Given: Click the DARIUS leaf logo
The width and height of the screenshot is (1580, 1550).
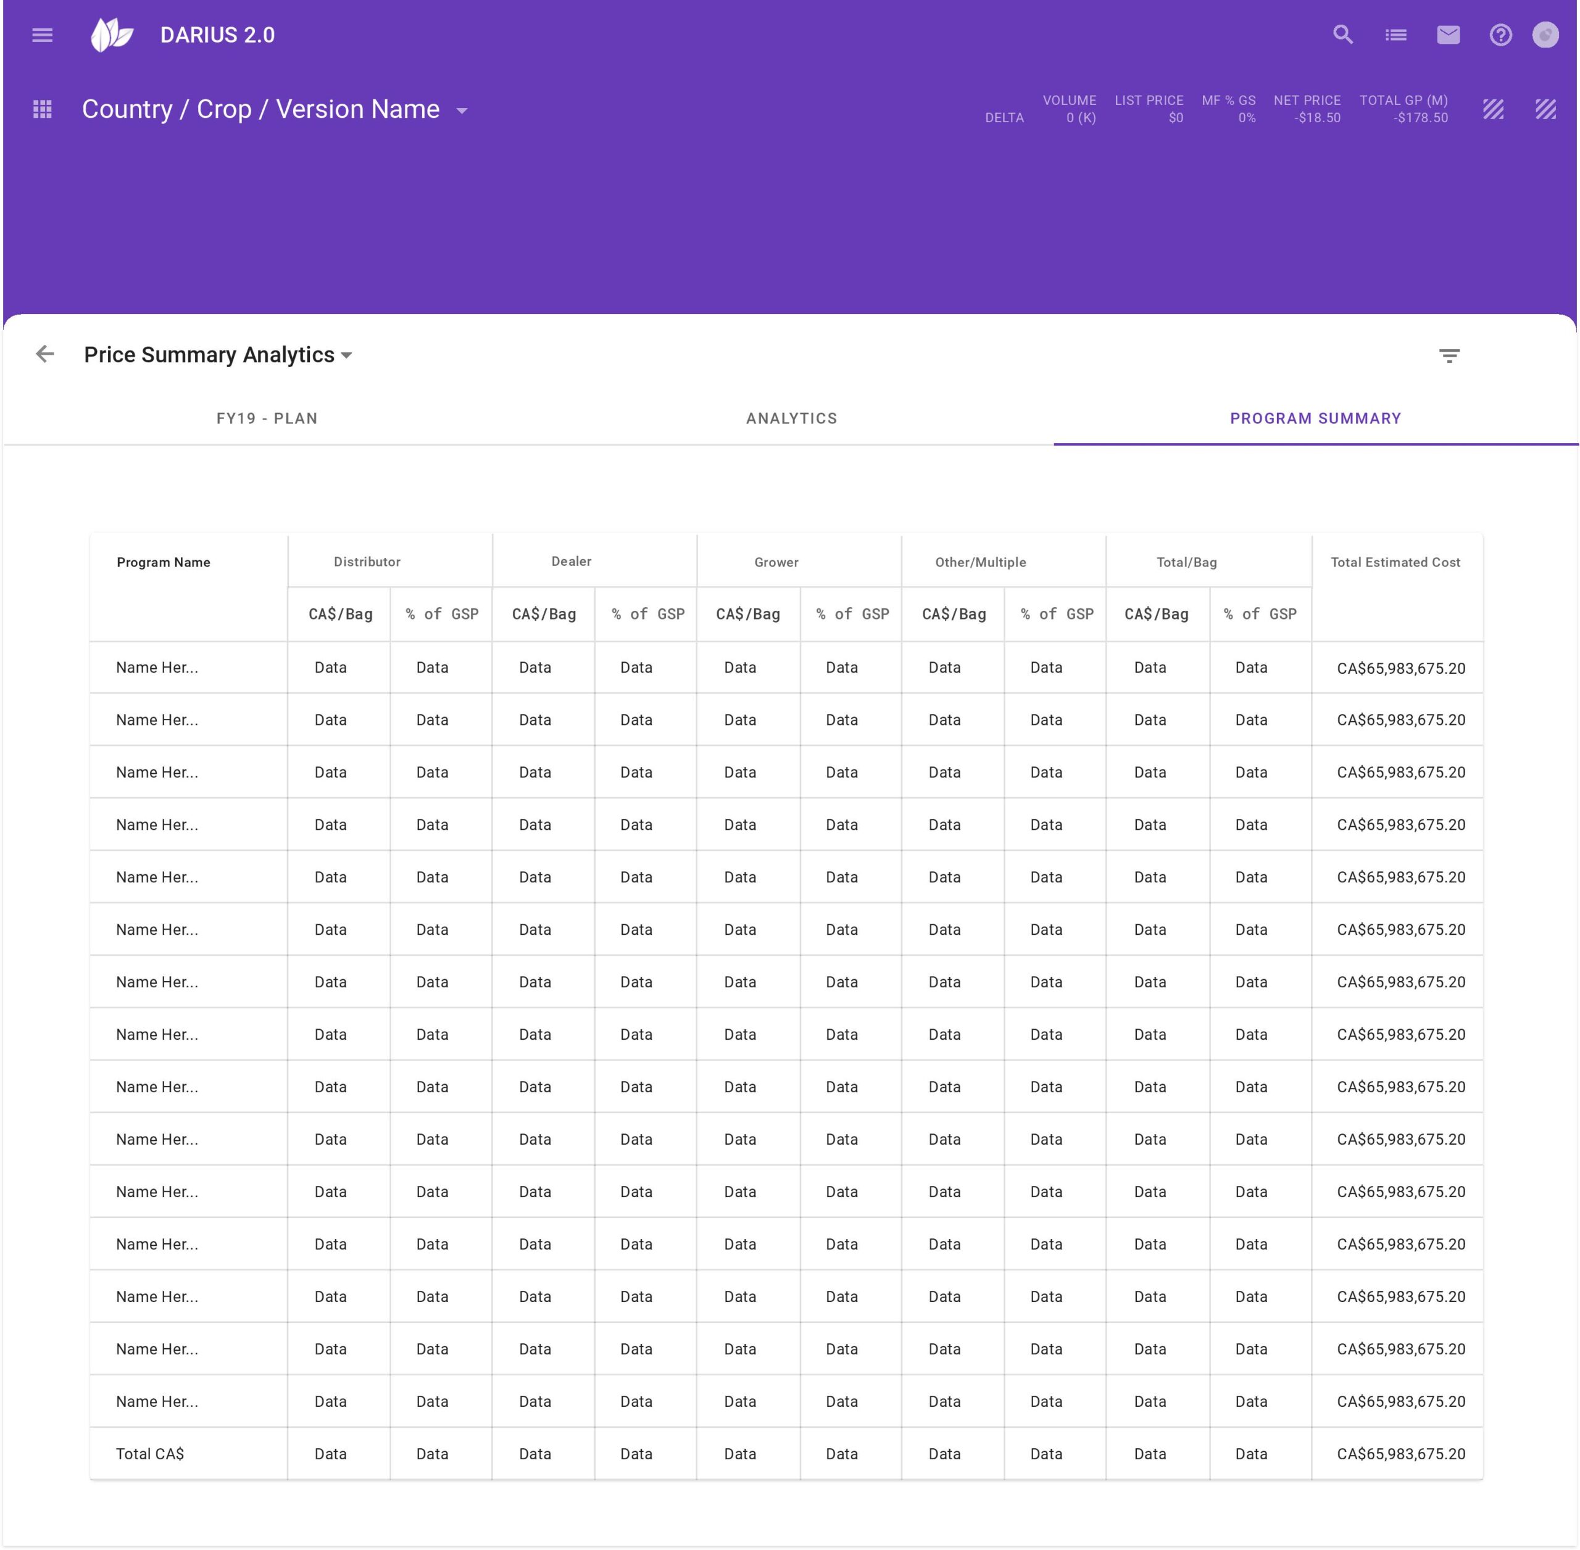Looking at the screenshot, I should pos(112,35).
